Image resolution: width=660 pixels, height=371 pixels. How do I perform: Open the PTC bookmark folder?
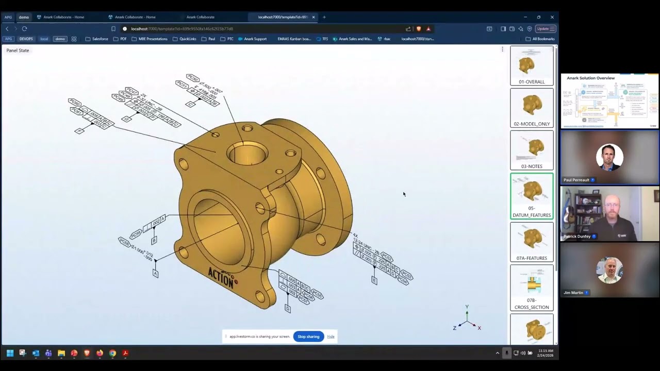[227, 39]
